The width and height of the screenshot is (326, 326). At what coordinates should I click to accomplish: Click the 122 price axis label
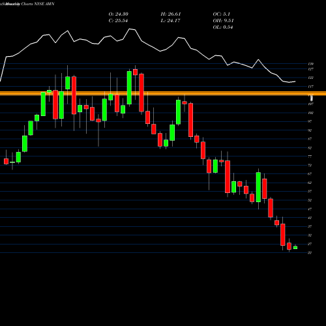[311, 78]
